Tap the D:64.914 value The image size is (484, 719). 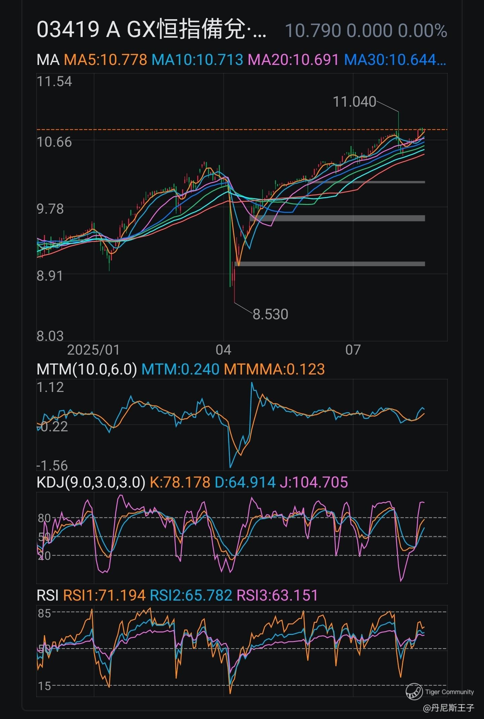[245, 482]
